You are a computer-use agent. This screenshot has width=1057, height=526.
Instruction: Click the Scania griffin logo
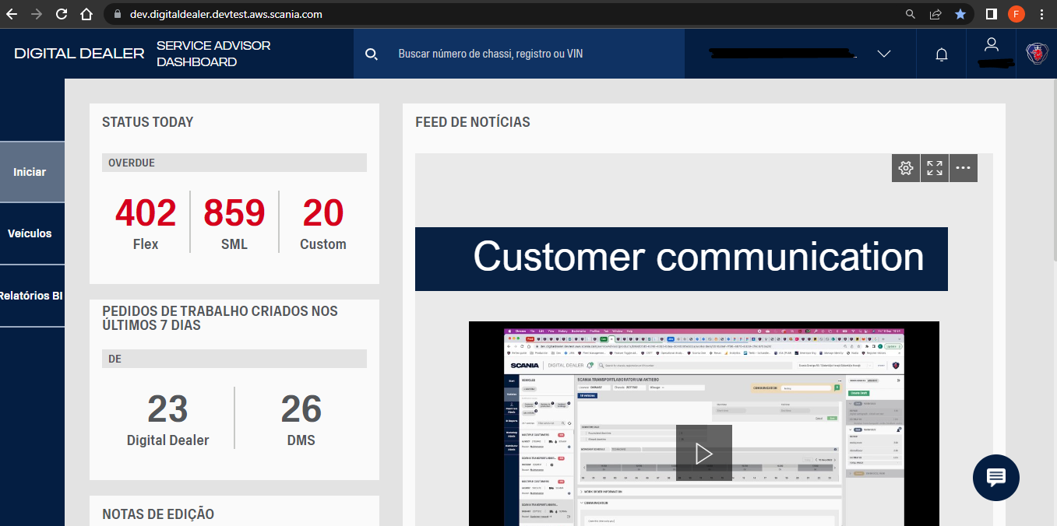pos(1037,54)
